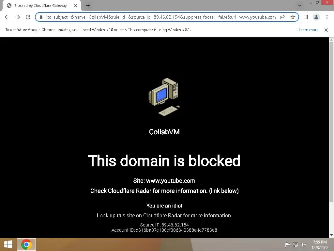Viewport: 334px width, 251px height.
Task: Open Chrome side panel
Action: 306,17
